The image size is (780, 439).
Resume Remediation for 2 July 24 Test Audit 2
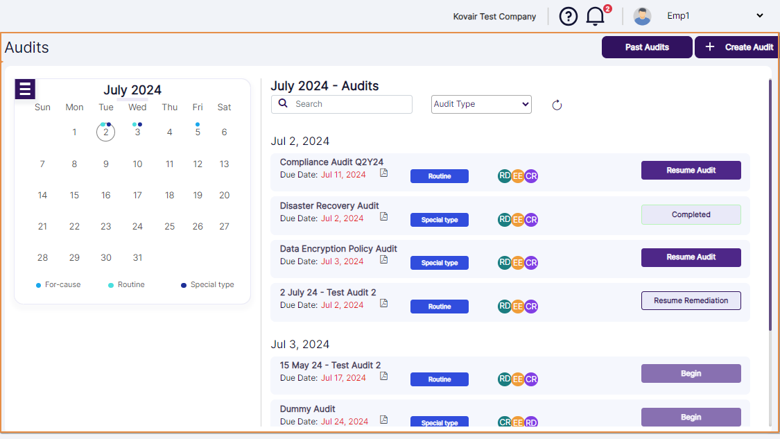[691, 300]
